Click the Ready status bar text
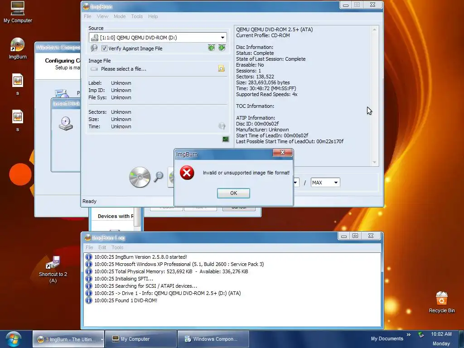The height and width of the screenshot is (348, 464). [x=89, y=201]
